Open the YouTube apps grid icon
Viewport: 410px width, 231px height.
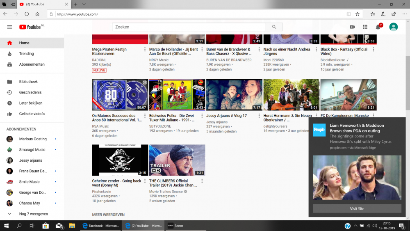click(x=365, y=27)
